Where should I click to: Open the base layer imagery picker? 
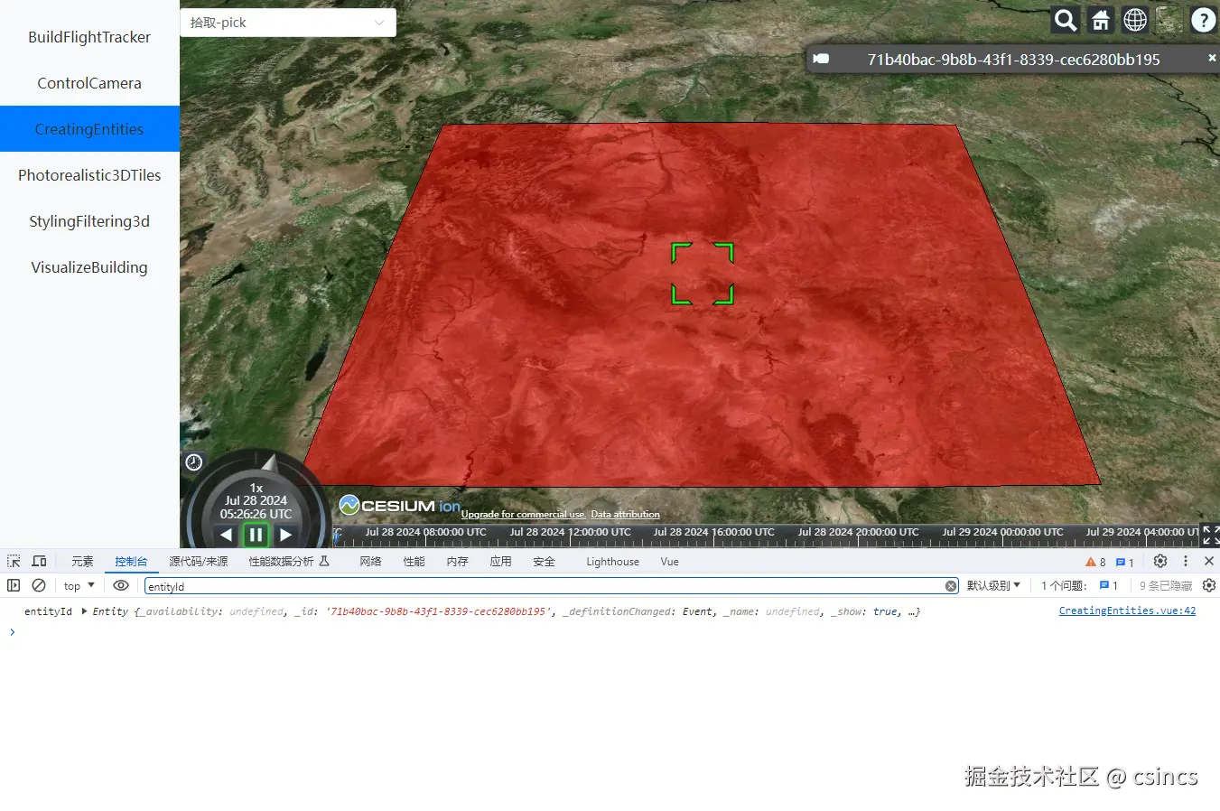pyautogui.click(x=1169, y=20)
